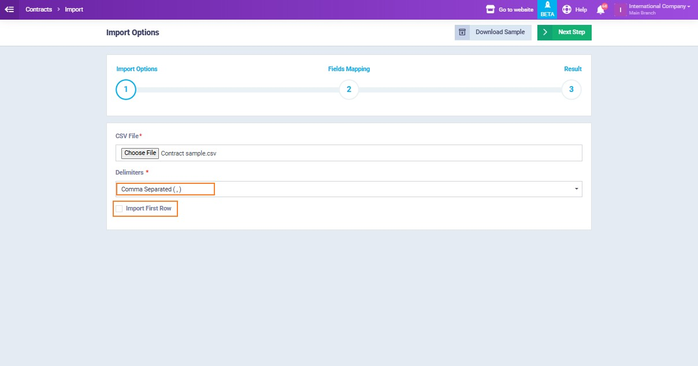This screenshot has height=366, width=698.
Task: Click the Help lifebuoy icon
Action: tap(567, 9)
